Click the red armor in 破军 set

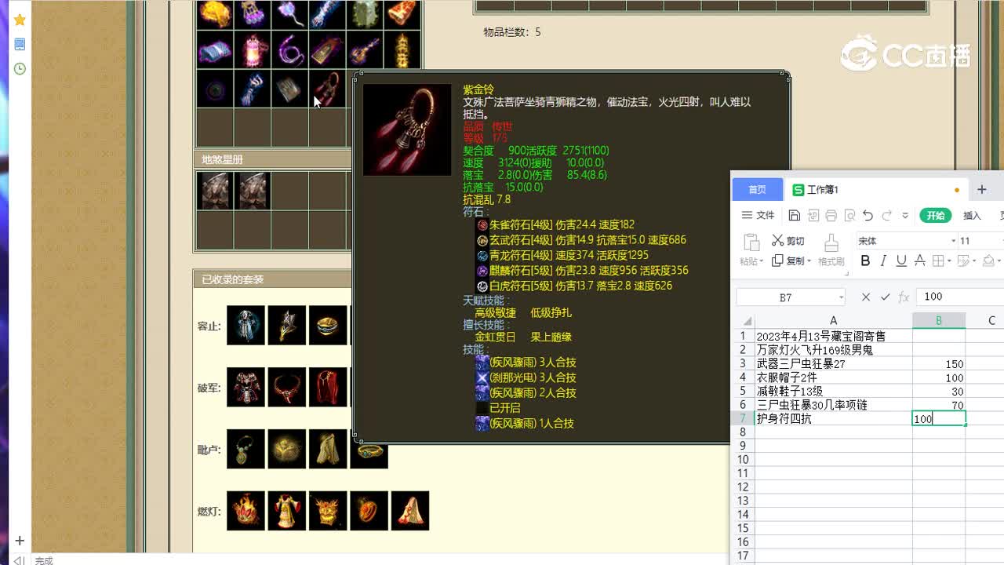point(246,388)
